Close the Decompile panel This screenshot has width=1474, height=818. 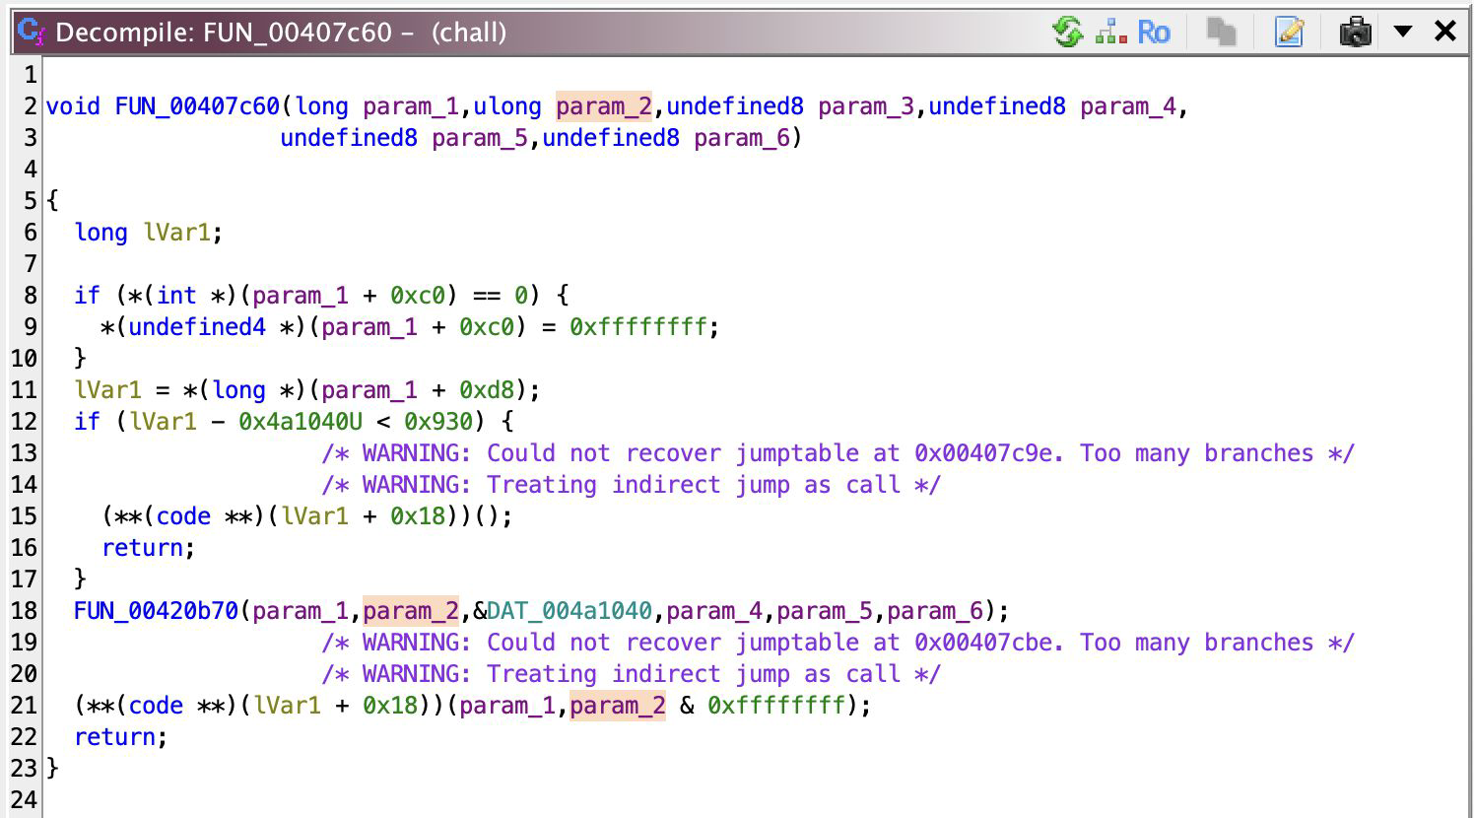[1444, 33]
